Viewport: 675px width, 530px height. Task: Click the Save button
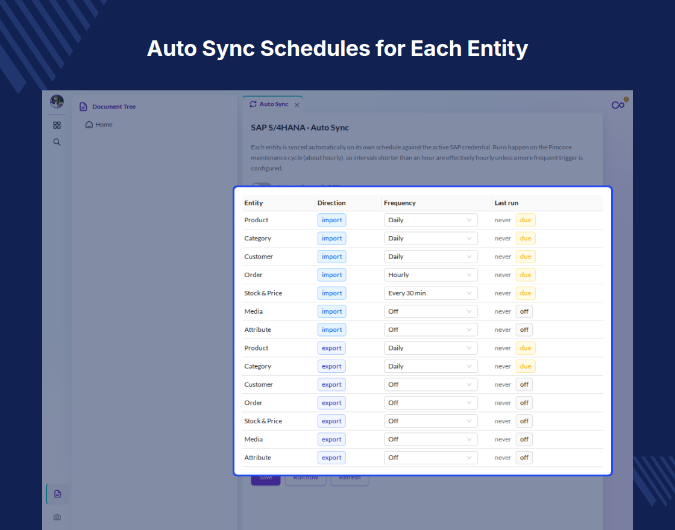266,479
